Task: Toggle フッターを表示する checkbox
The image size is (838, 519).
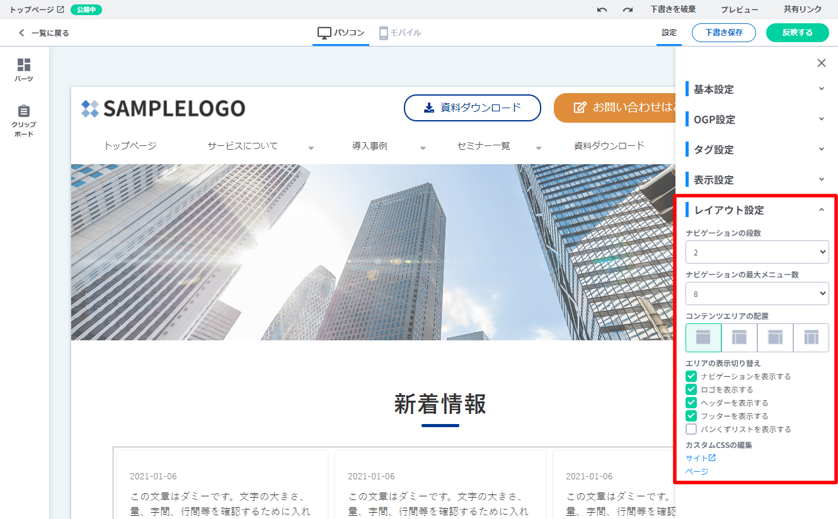Action: tap(691, 416)
